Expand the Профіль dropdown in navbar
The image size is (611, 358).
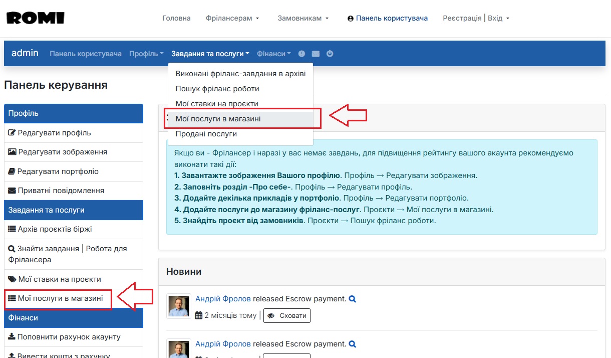[x=146, y=54]
